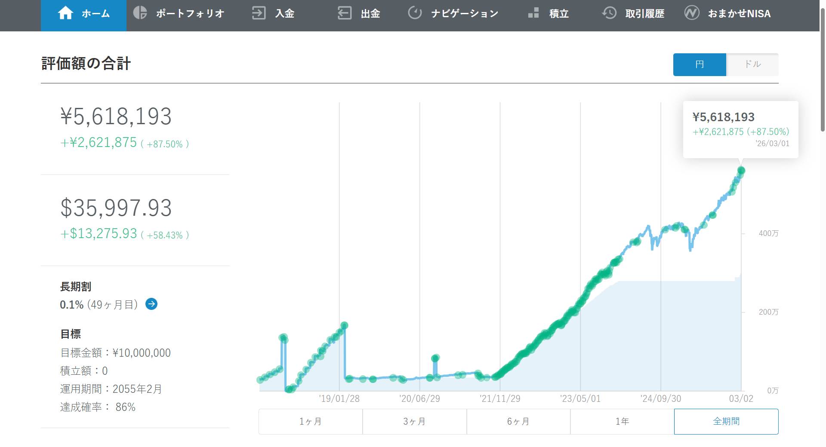Click the withdrawal (出金) arrow icon

click(x=345, y=13)
